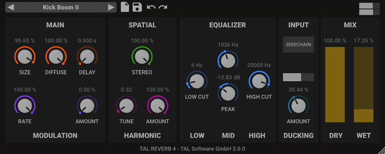Click the input level slider above ducking
The image size is (385, 154).
coord(298,77)
